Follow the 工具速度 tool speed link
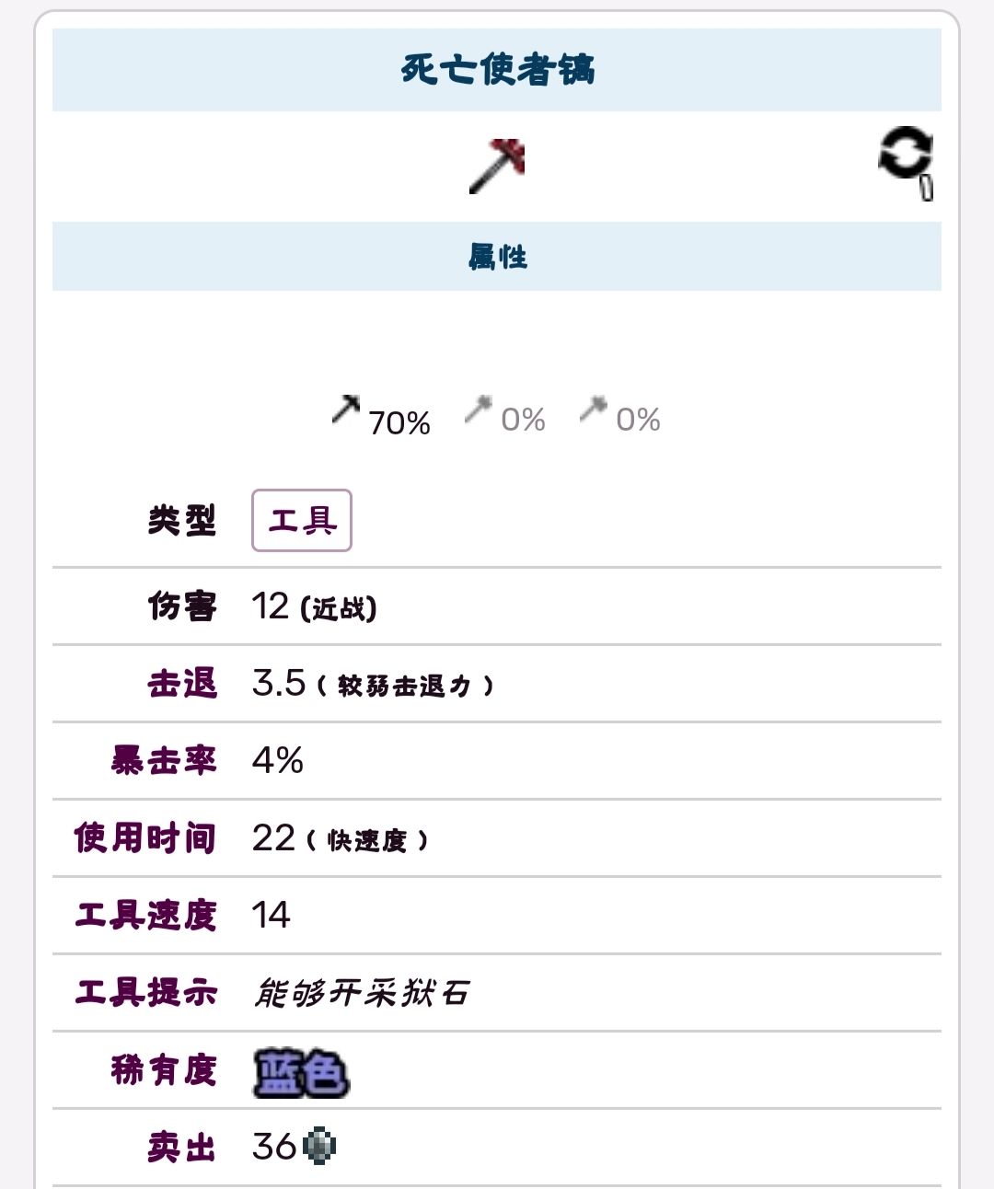Image resolution: width=994 pixels, height=1189 pixels. 145,916
